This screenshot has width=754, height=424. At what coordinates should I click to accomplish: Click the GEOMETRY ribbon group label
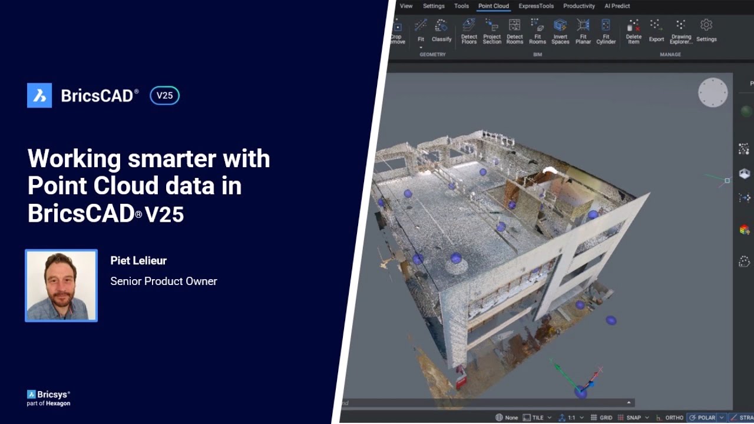432,54
